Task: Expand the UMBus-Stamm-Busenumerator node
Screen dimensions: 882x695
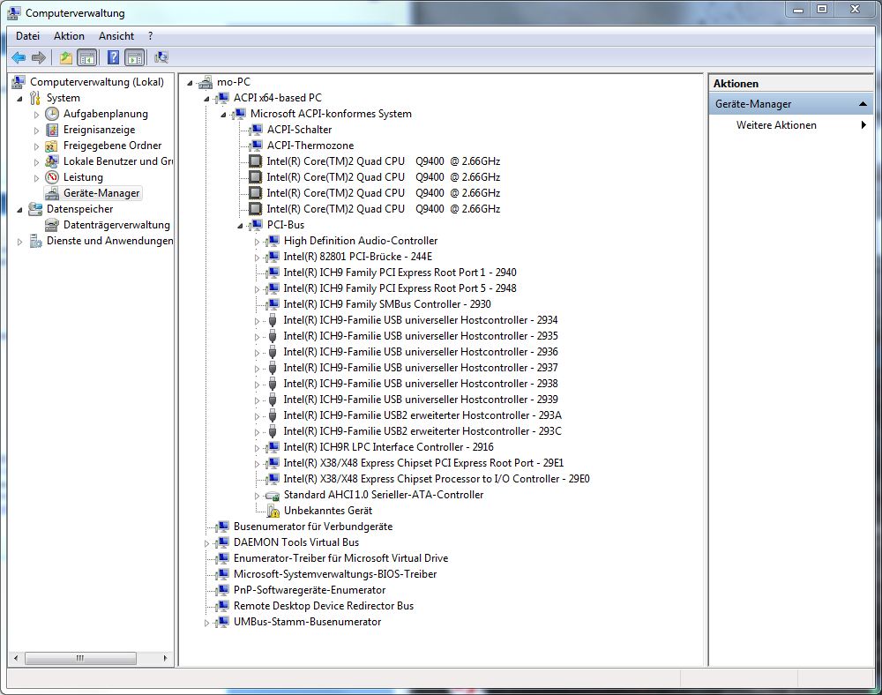Action: coord(206,623)
